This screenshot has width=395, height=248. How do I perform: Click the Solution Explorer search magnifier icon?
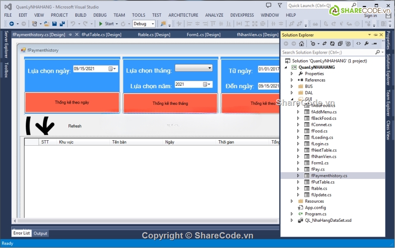pos(378,52)
